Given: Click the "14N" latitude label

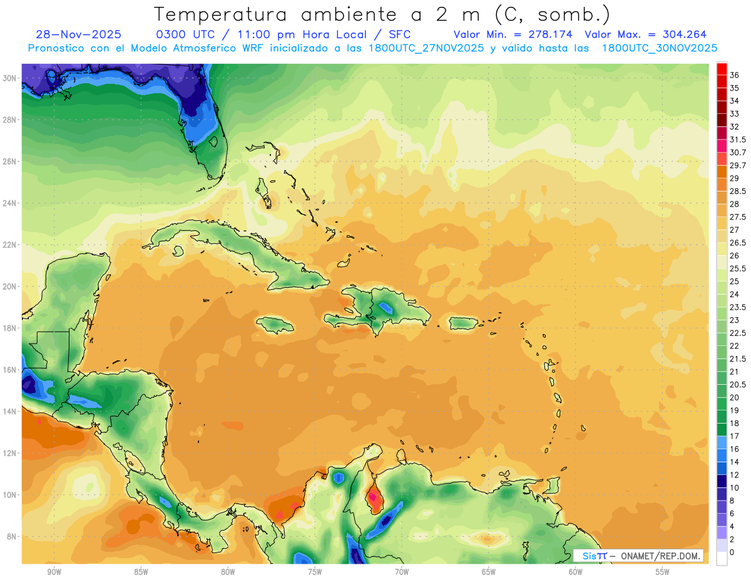Looking at the screenshot, I should (11, 412).
